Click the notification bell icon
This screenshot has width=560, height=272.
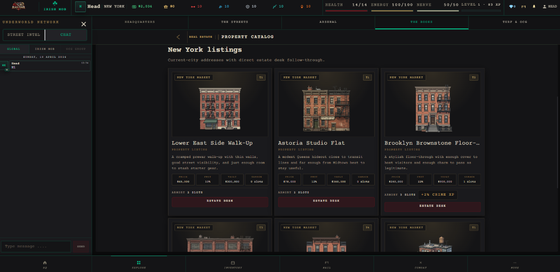[534, 7]
